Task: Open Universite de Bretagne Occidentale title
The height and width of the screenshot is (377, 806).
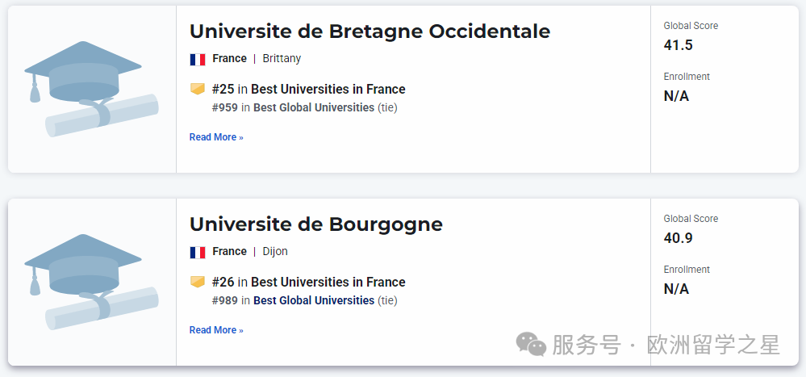Action: point(370,31)
